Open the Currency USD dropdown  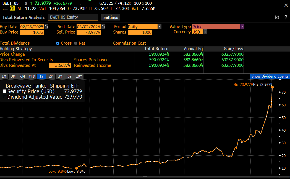(x=205, y=32)
